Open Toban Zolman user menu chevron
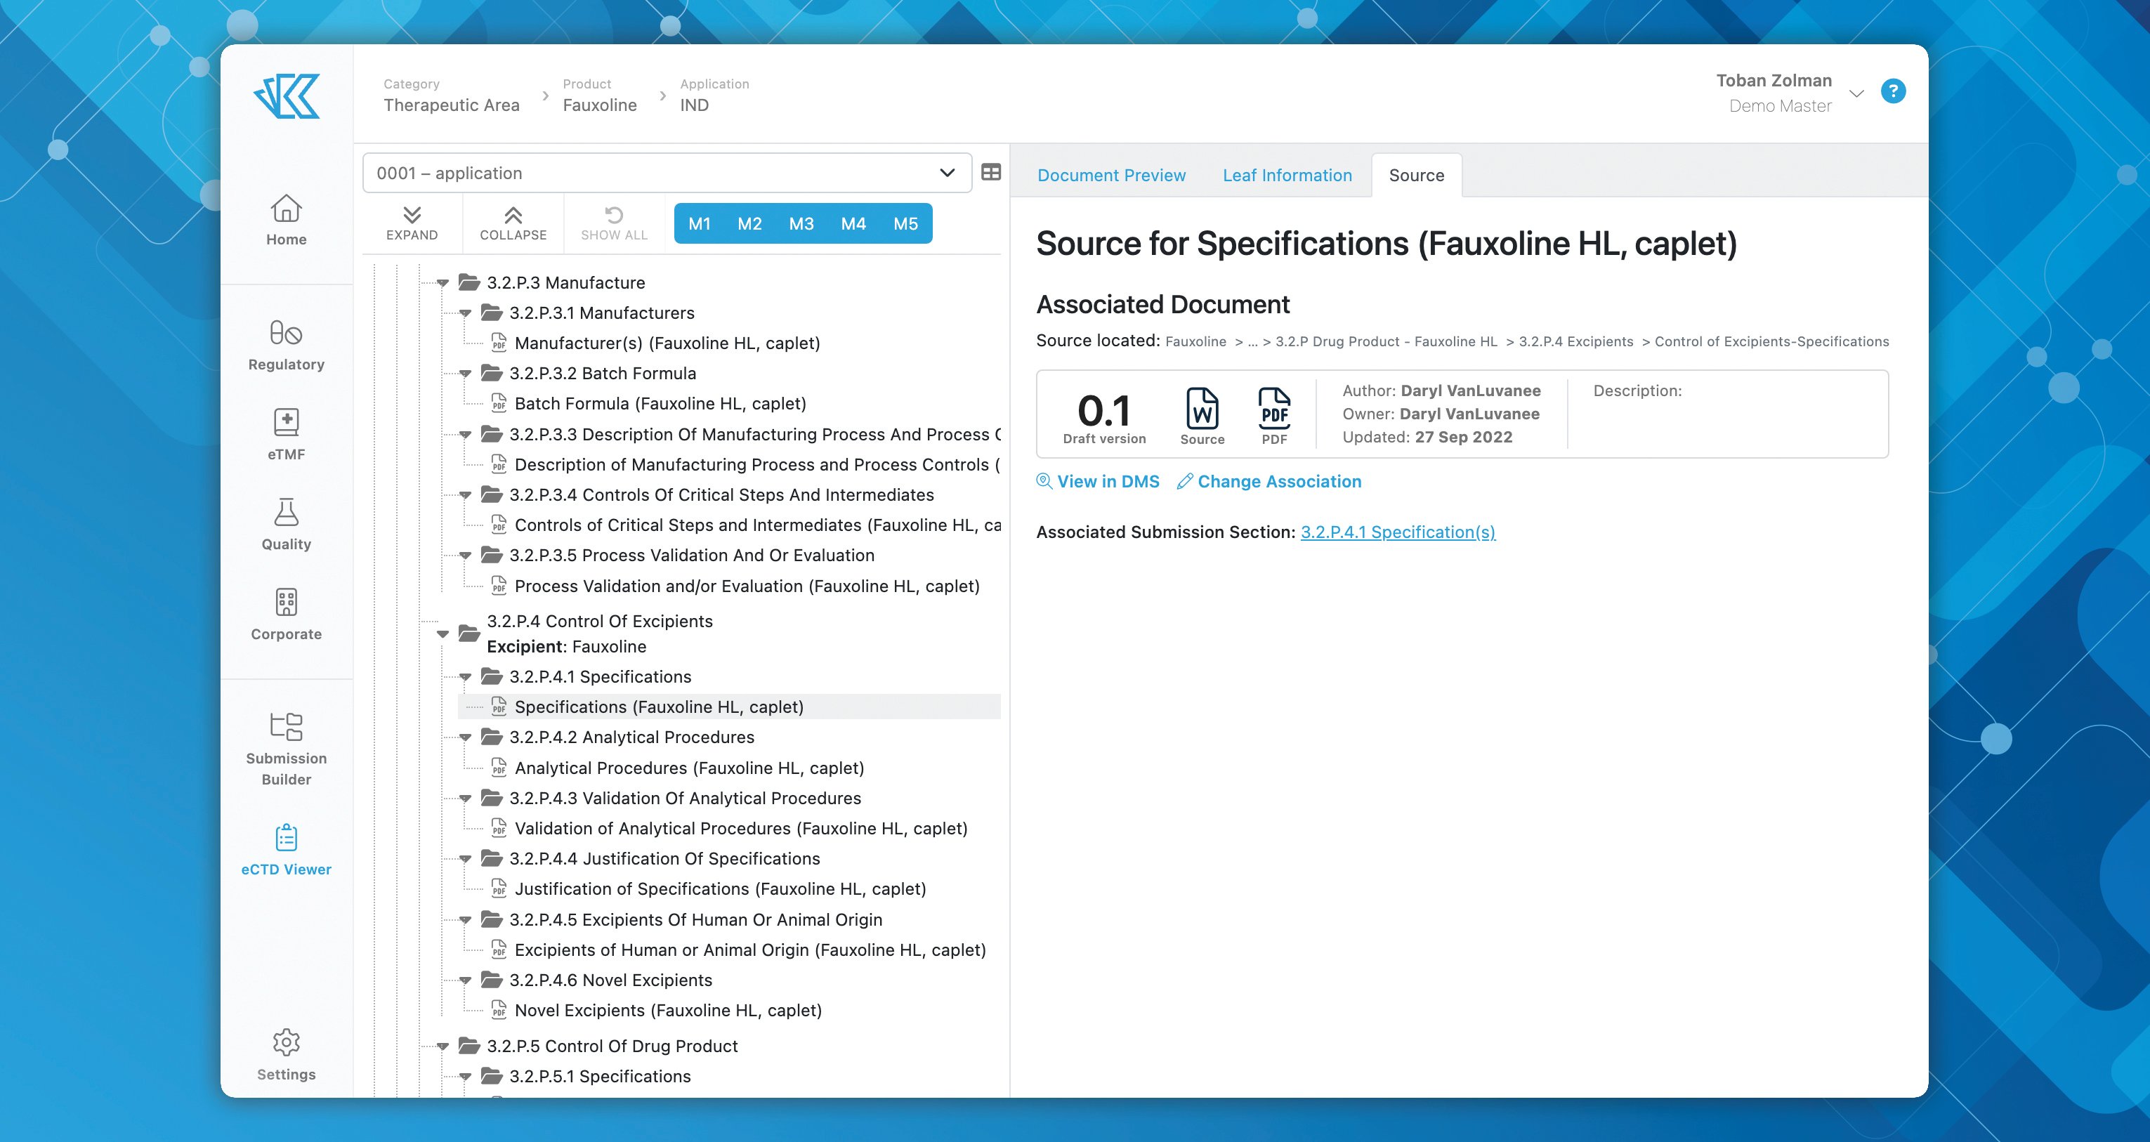This screenshot has height=1142, width=2150. pos(1857,93)
